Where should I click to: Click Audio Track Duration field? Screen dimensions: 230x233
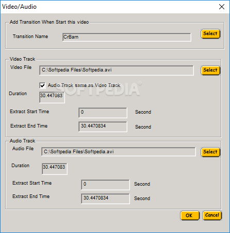click(x=55, y=169)
